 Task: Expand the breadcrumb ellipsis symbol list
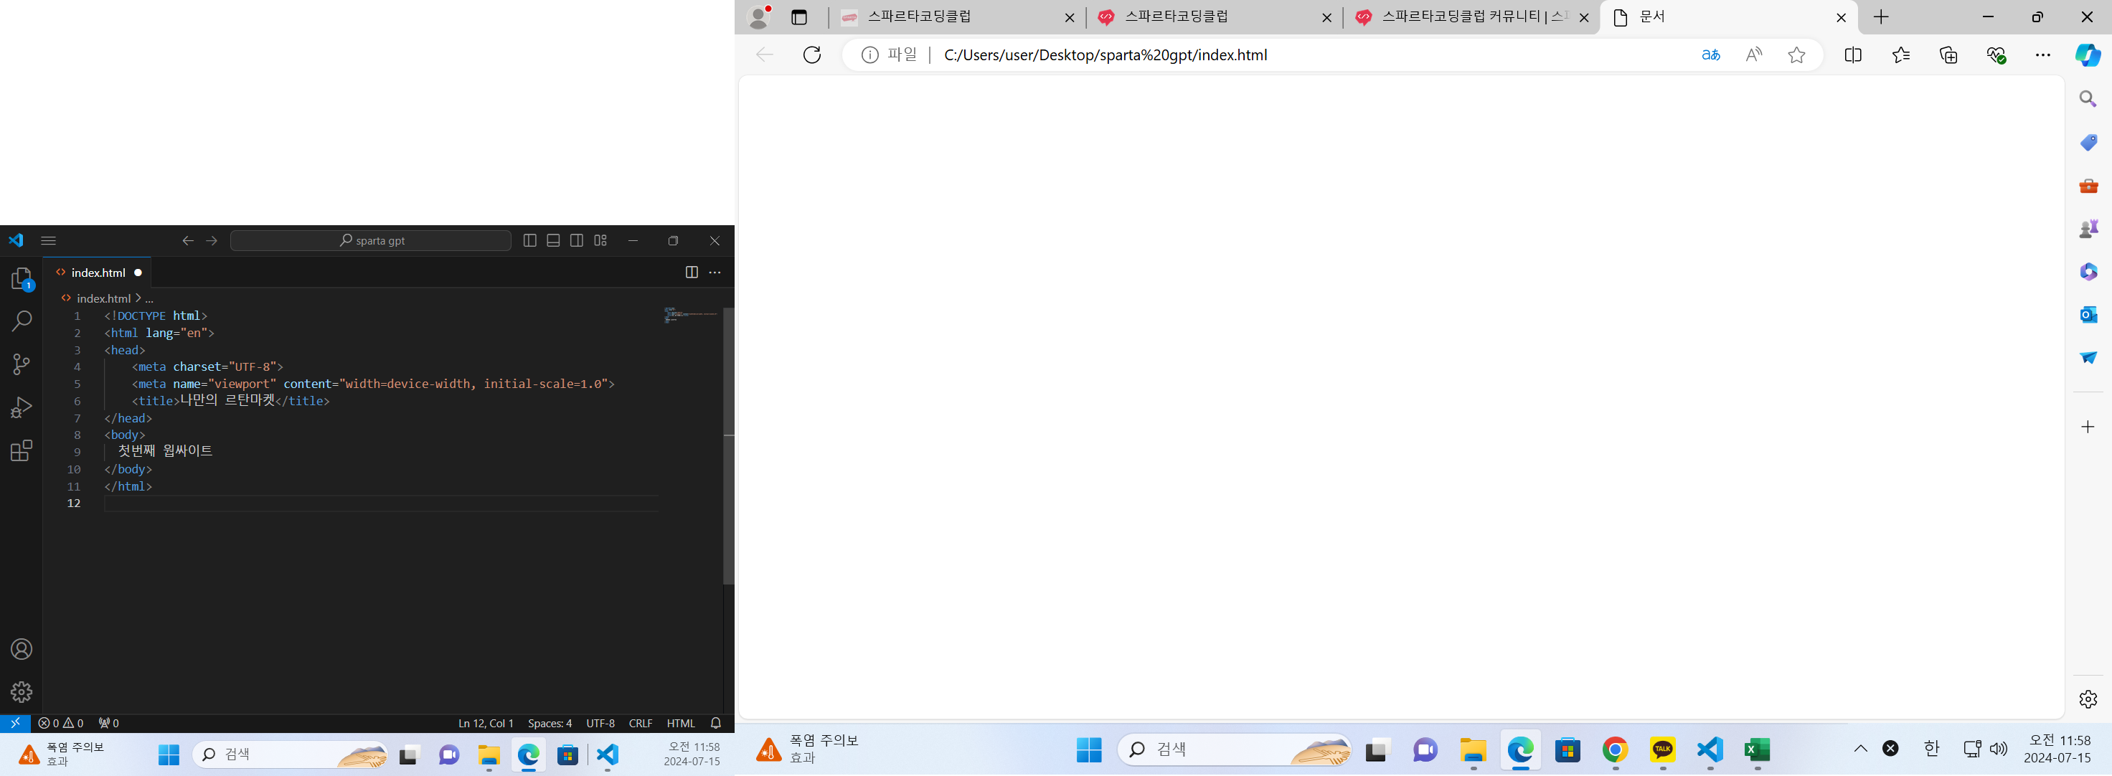(149, 298)
